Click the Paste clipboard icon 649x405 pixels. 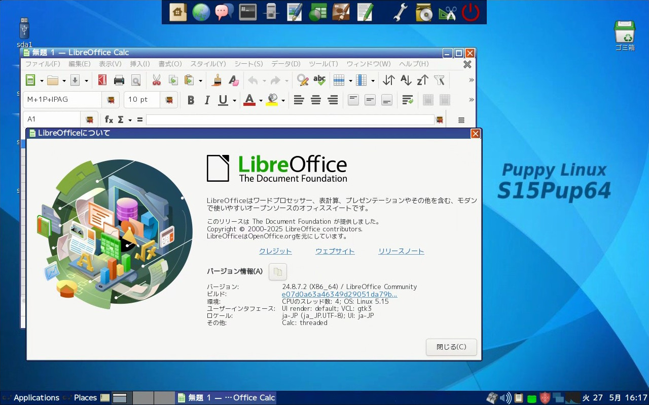click(190, 80)
